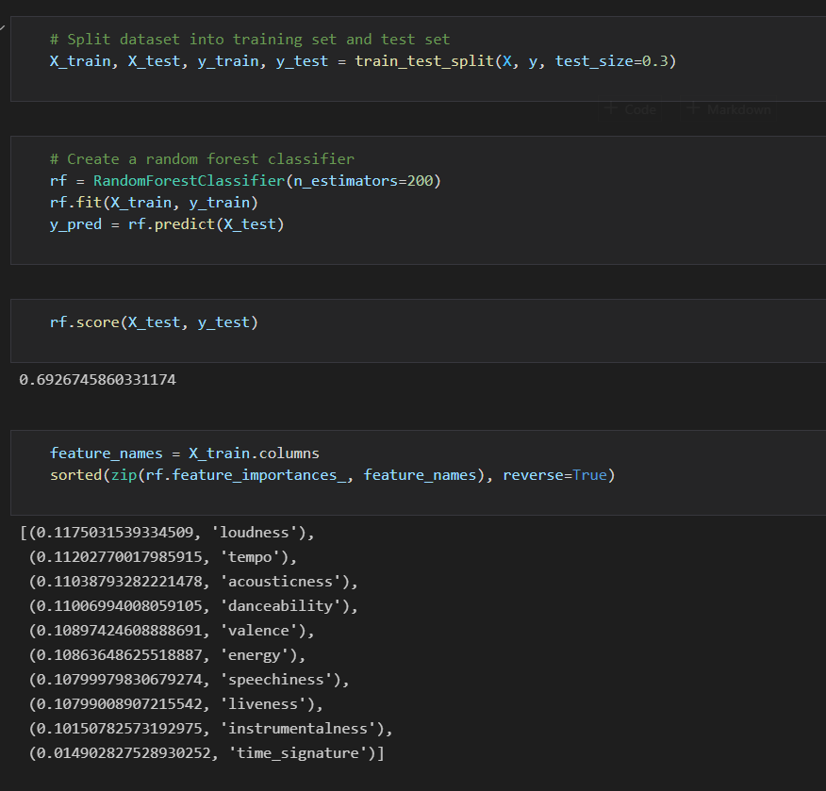Click the comment '# Split dataset into training set and test set'

click(250, 40)
